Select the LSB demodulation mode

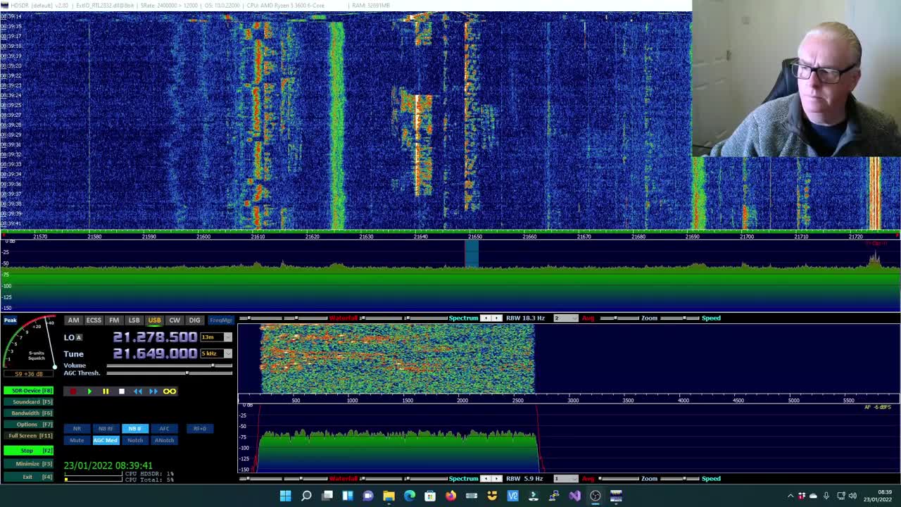[x=134, y=320]
